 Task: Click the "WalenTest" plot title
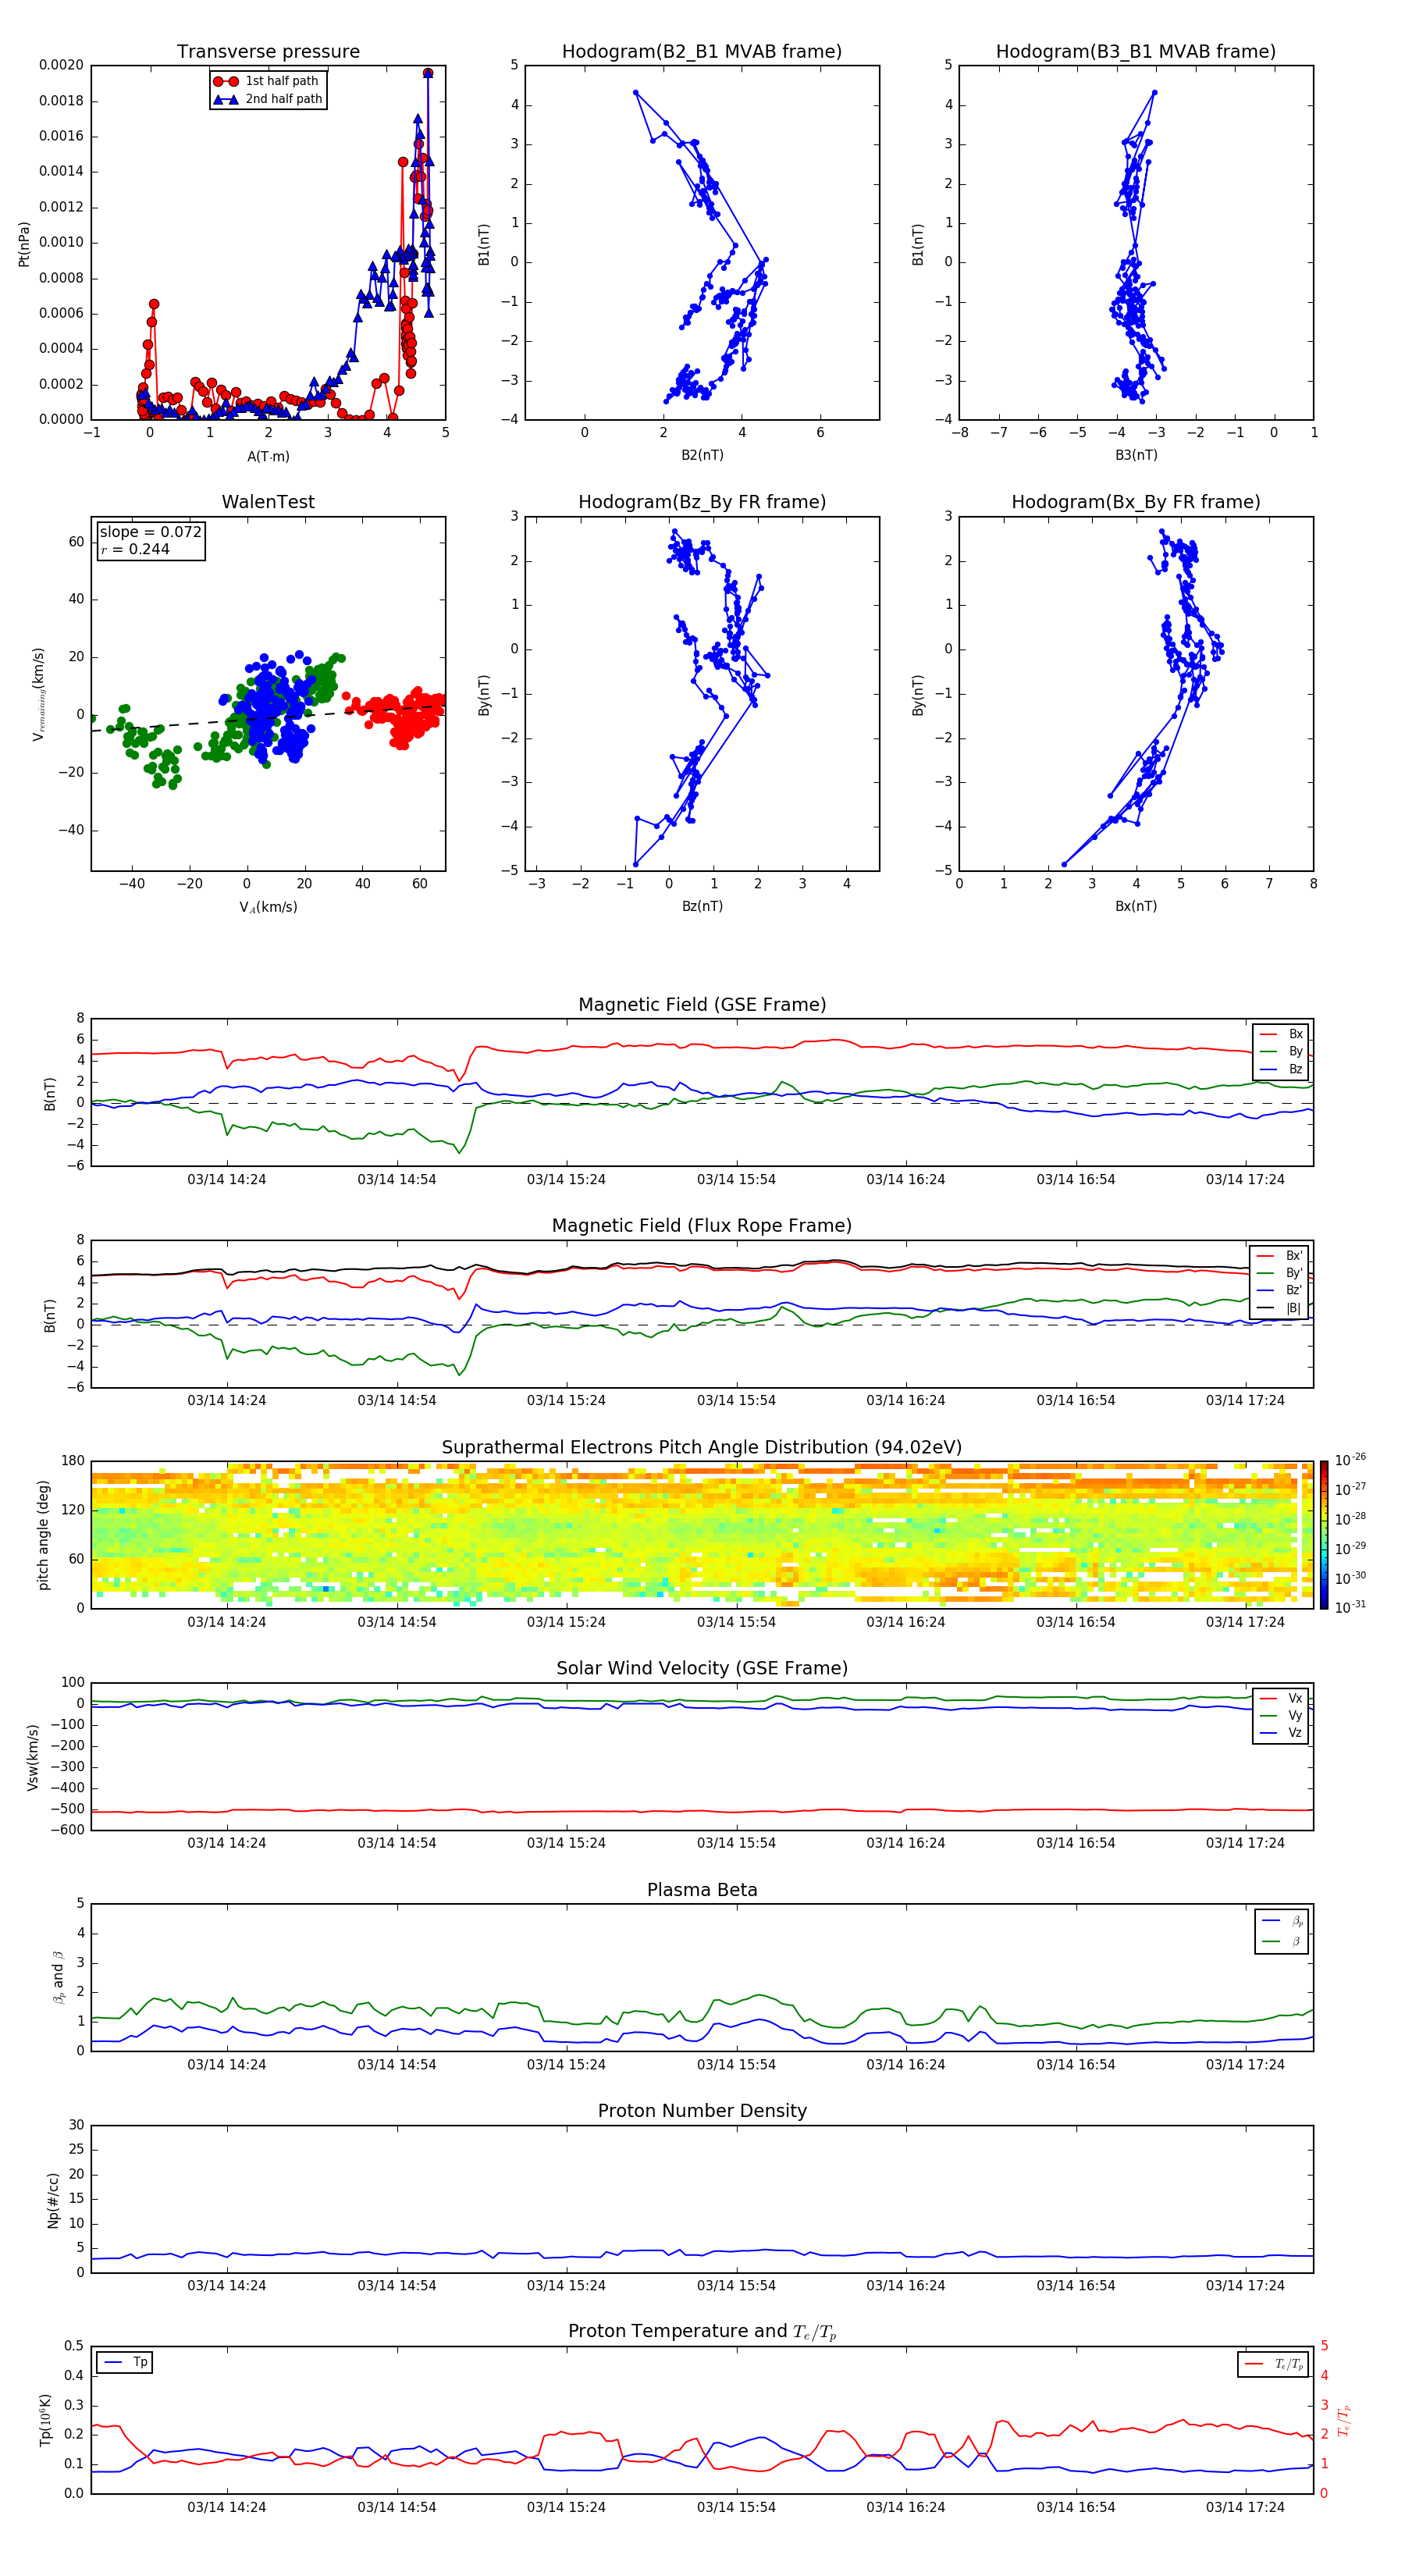pyautogui.click(x=268, y=502)
